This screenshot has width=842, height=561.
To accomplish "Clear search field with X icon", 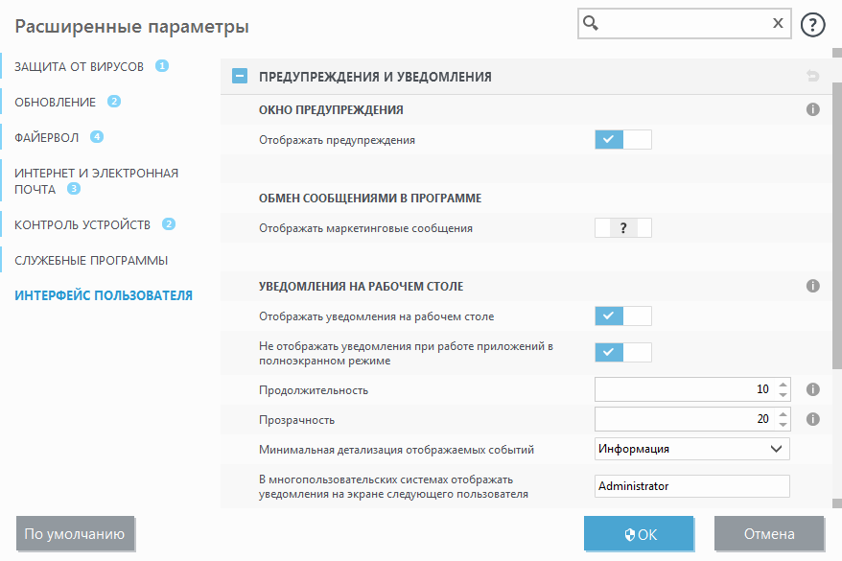I will (x=778, y=25).
